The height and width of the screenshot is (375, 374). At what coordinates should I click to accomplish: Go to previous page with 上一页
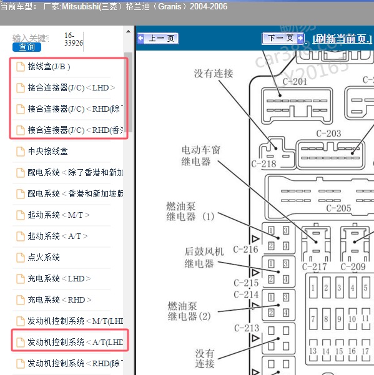[158, 38]
